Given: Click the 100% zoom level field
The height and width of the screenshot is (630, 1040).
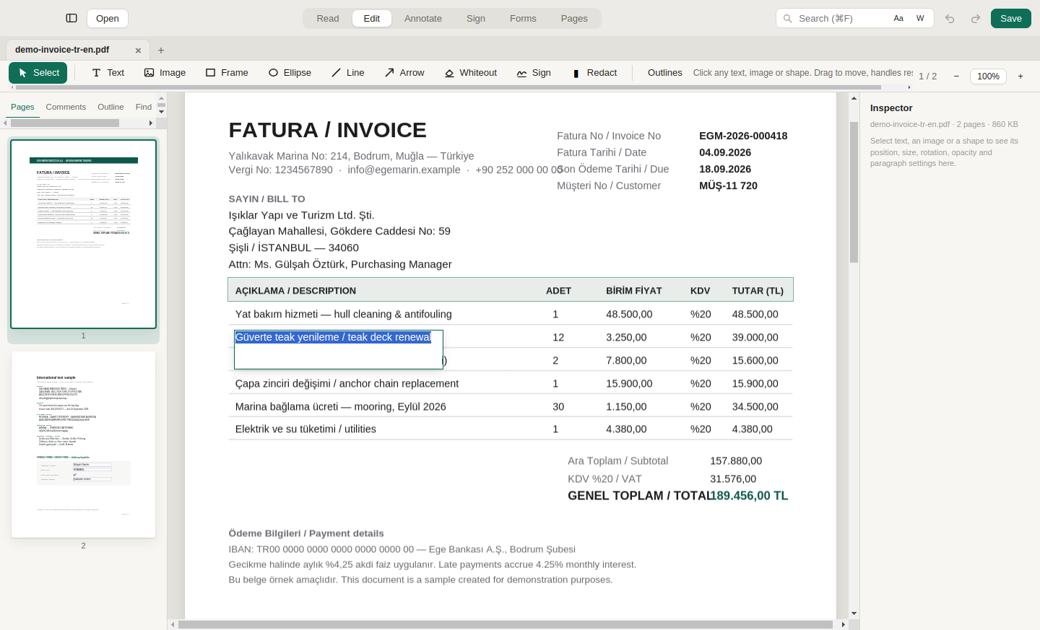Looking at the screenshot, I should click(988, 76).
